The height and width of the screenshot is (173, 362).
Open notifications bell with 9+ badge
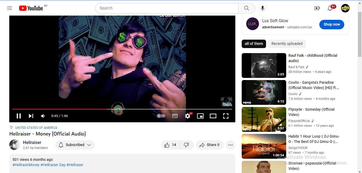pyautogui.click(x=330, y=8)
